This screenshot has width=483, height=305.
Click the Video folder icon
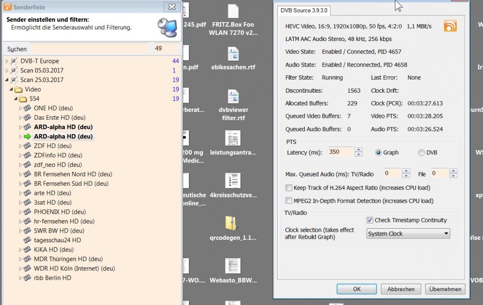point(18,90)
